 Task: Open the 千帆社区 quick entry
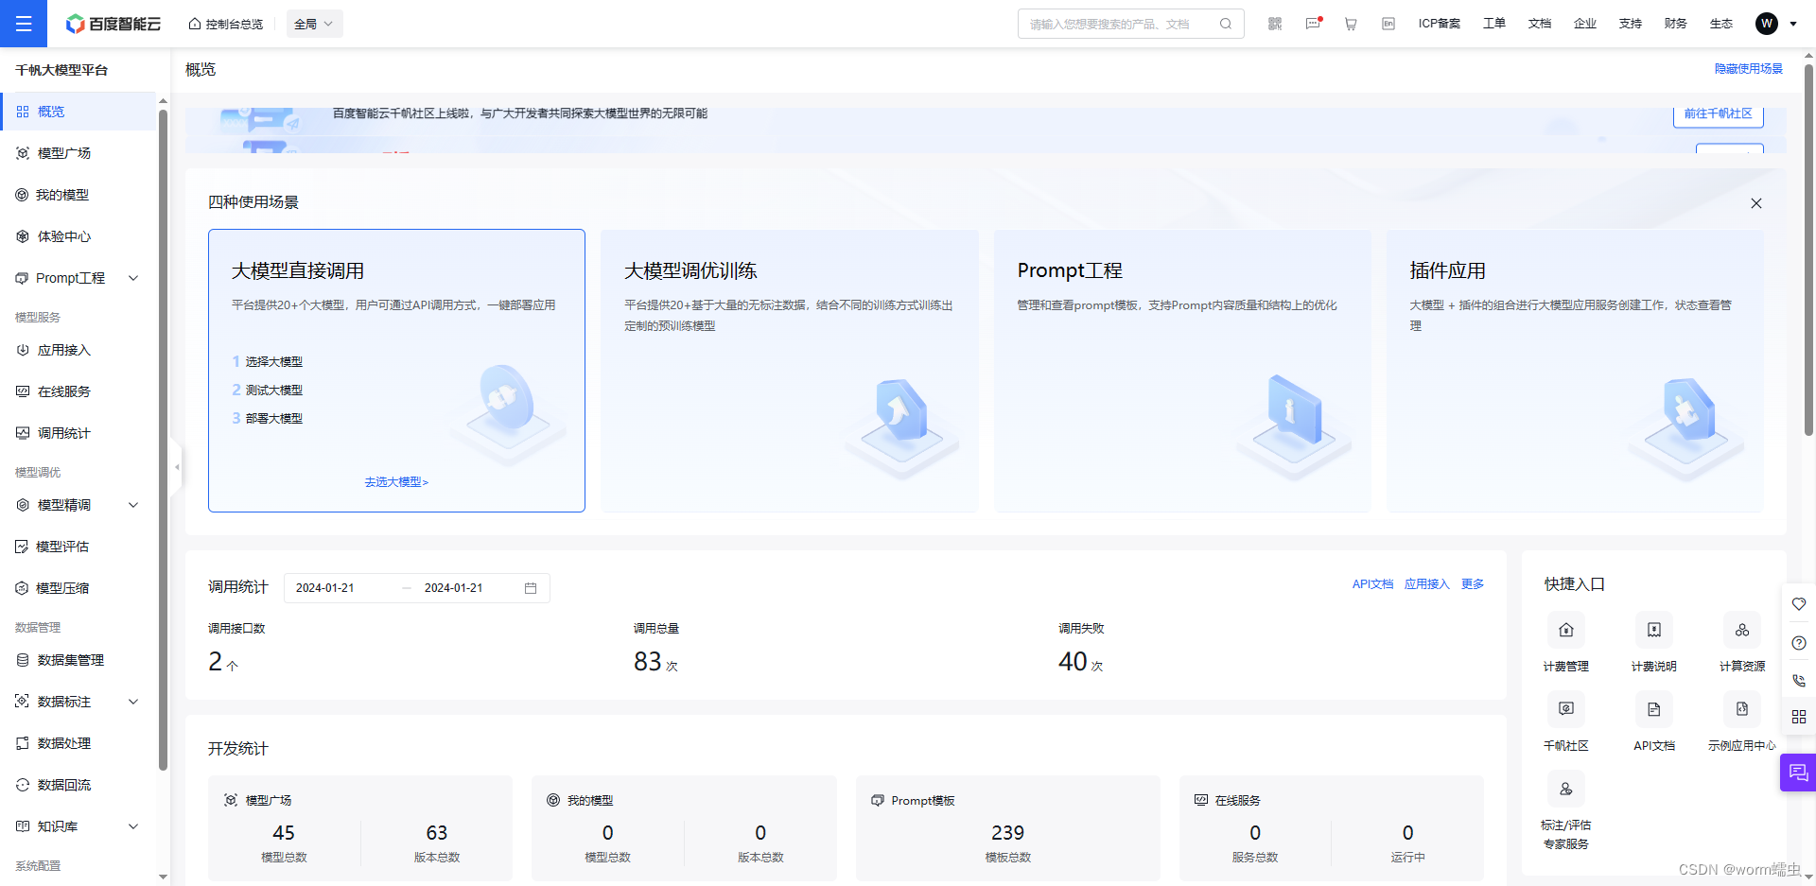coord(1565,721)
